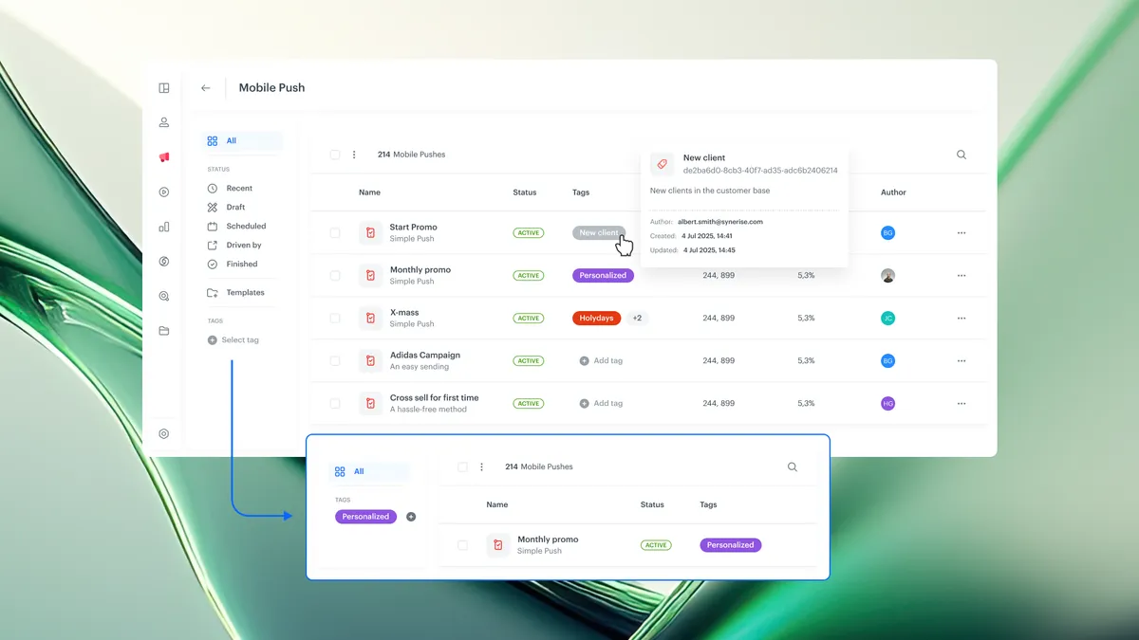Show Scheduled mobile pushes
Screen dimensions: 1139x640
[x=246, y=226]
